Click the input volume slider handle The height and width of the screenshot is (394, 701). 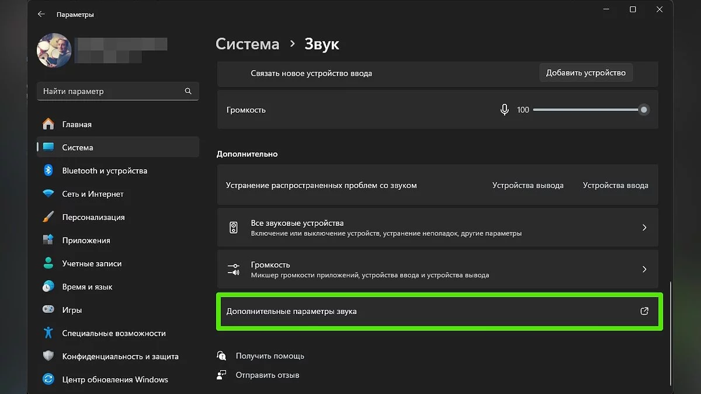[x=644, y=110]
